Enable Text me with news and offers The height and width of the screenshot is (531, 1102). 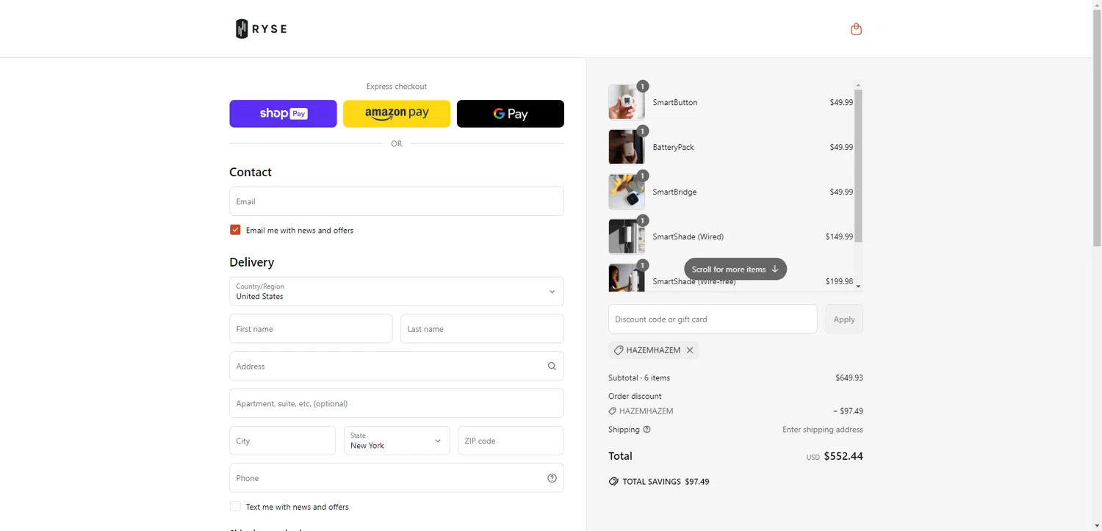pyautogui.click(x=235, y=506)
